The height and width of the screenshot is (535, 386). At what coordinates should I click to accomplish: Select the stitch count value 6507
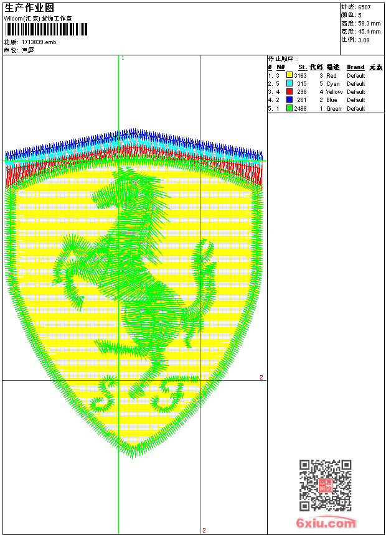point(364,7)
